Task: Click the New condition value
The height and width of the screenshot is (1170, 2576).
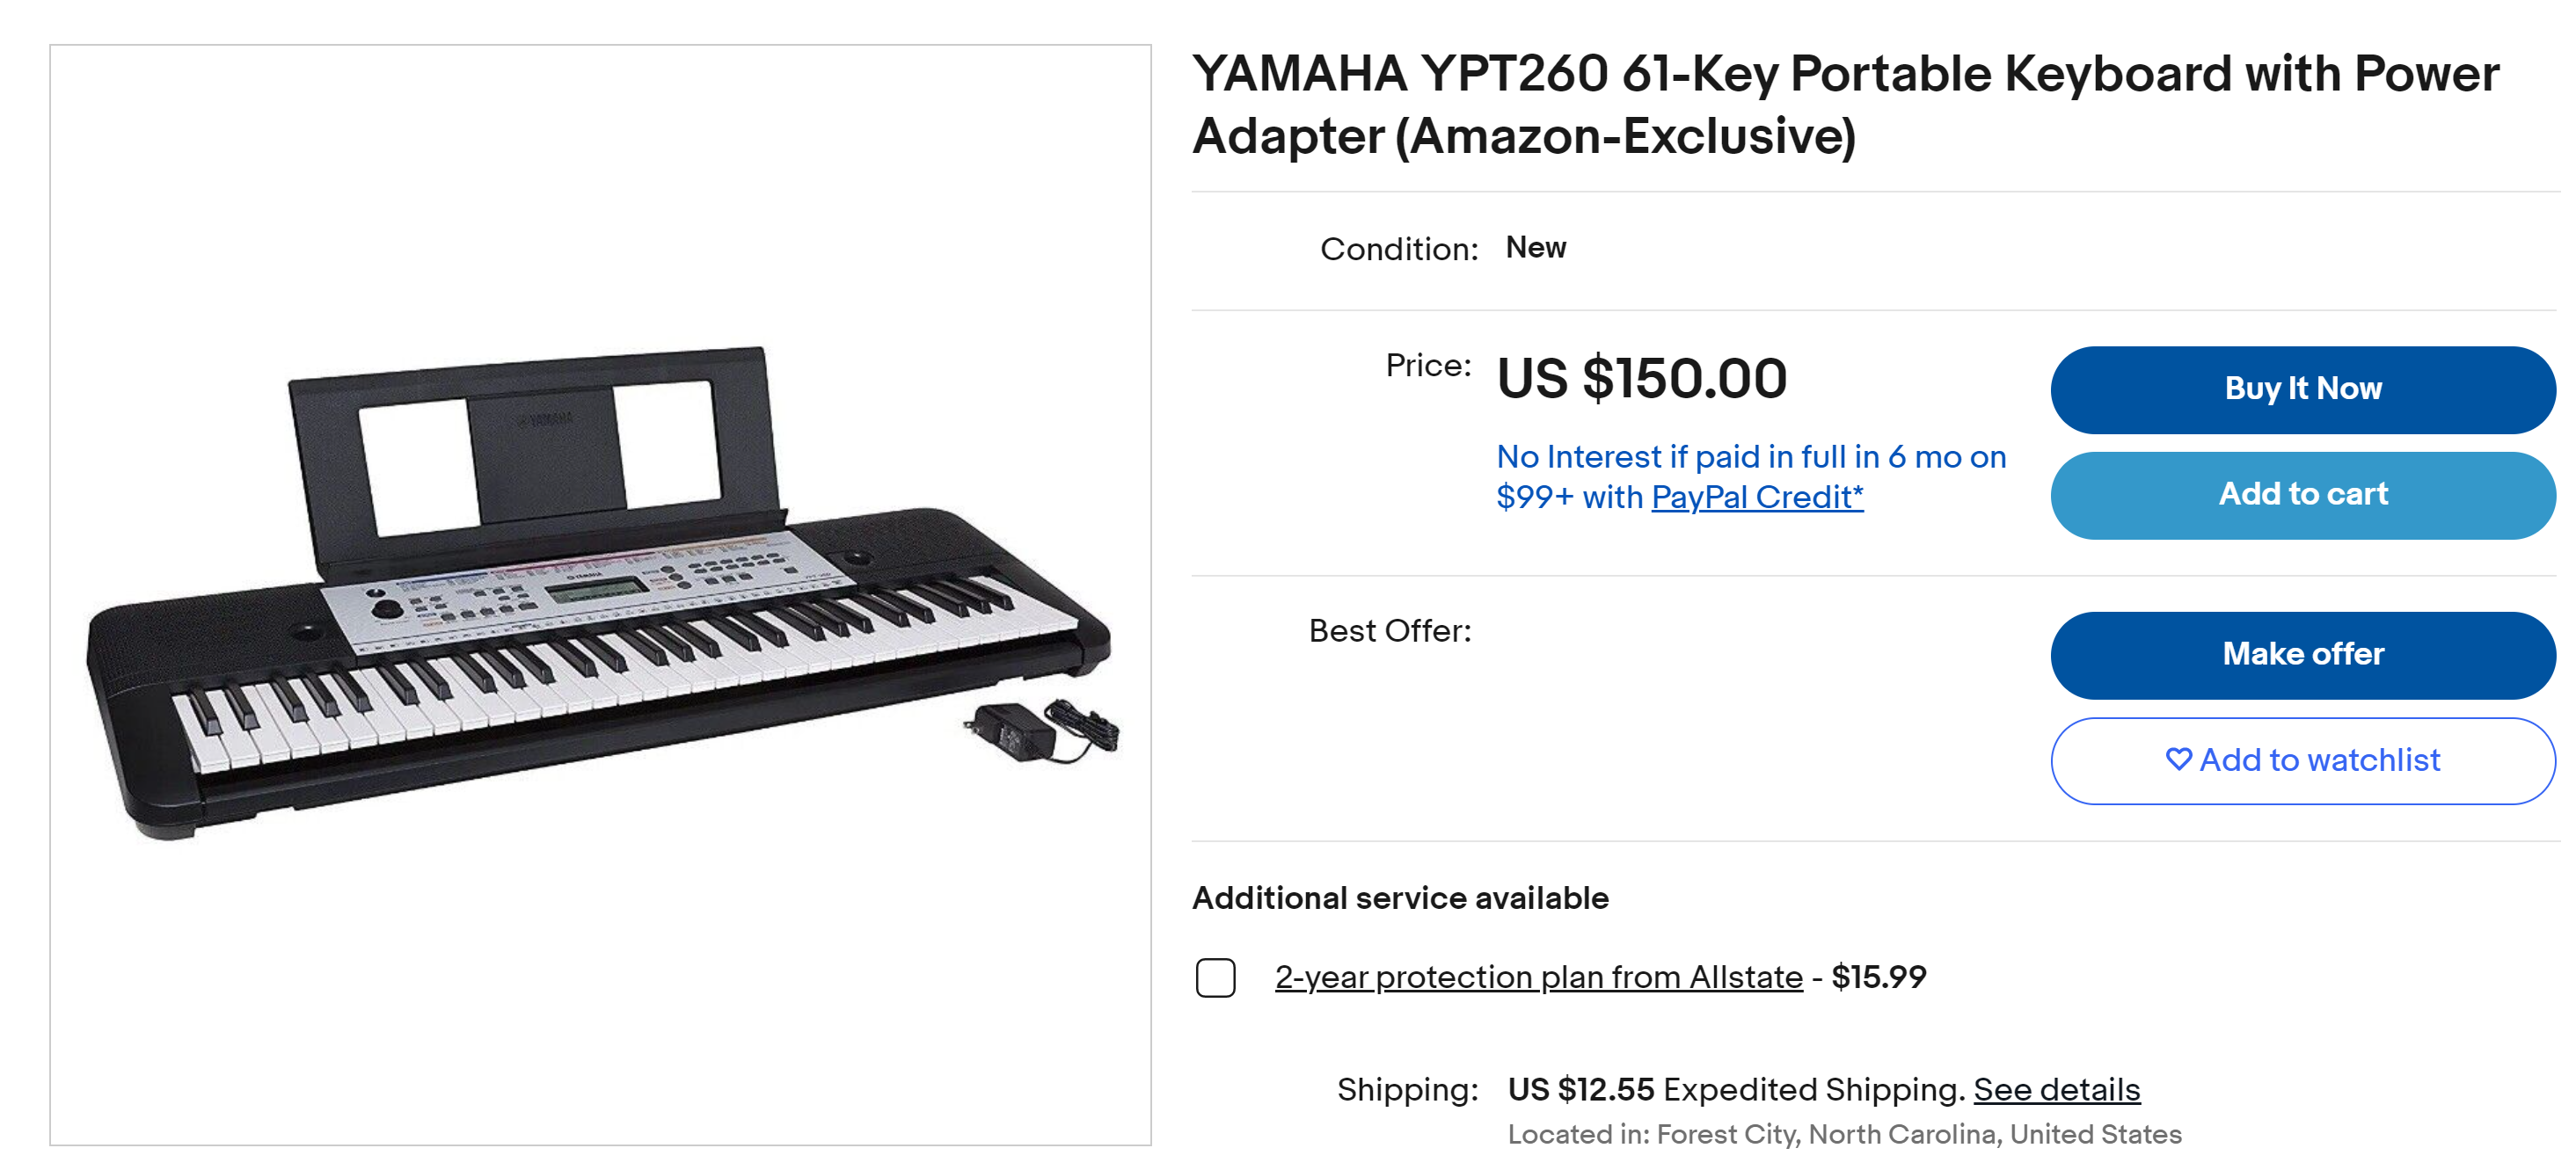Action: [x=1535, y=248]
